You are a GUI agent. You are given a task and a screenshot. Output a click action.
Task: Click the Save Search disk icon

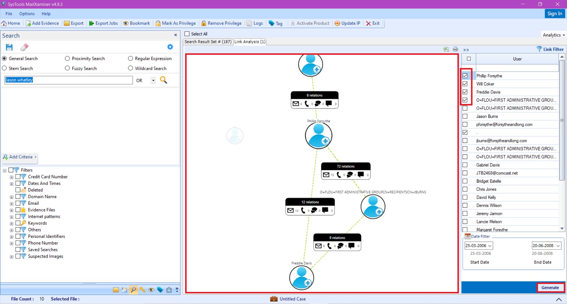(9, 47)
